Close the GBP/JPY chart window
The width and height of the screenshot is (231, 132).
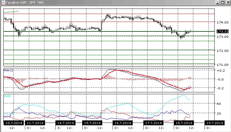click(x=228, y=2)
